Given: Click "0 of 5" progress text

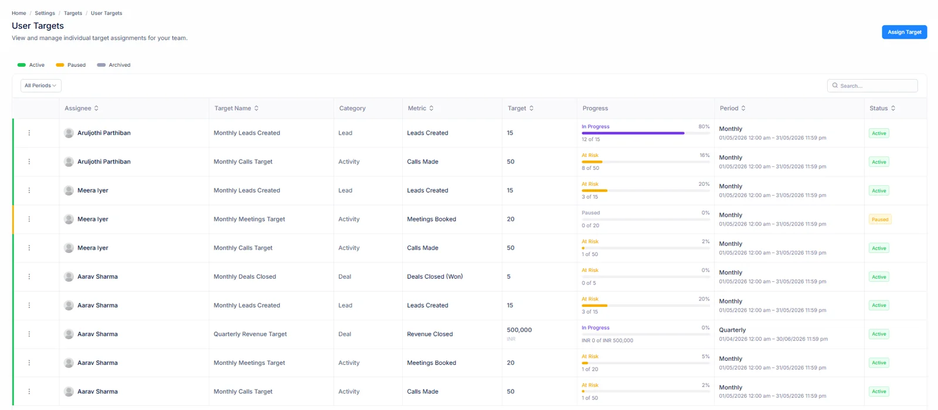Looking at the screenshot, I should tap(589, 283).
